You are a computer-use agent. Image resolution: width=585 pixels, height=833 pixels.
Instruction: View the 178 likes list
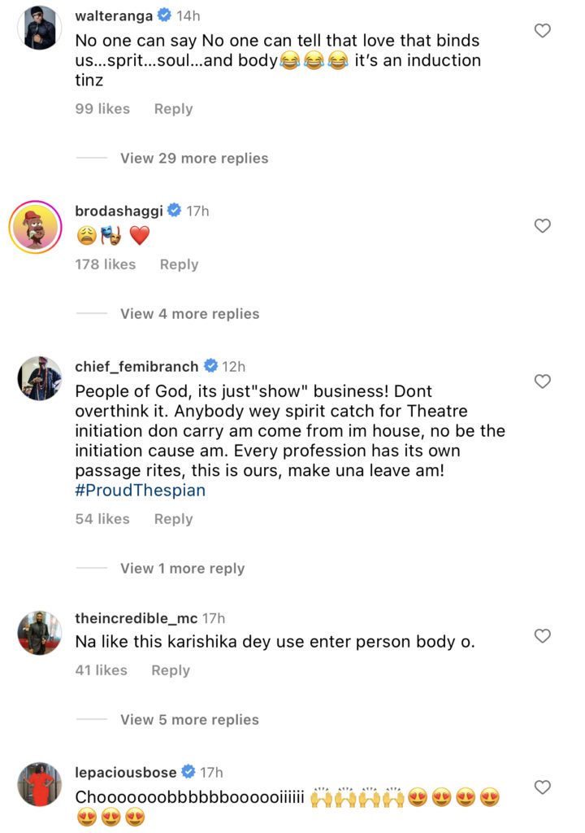(x=106, y=264)
